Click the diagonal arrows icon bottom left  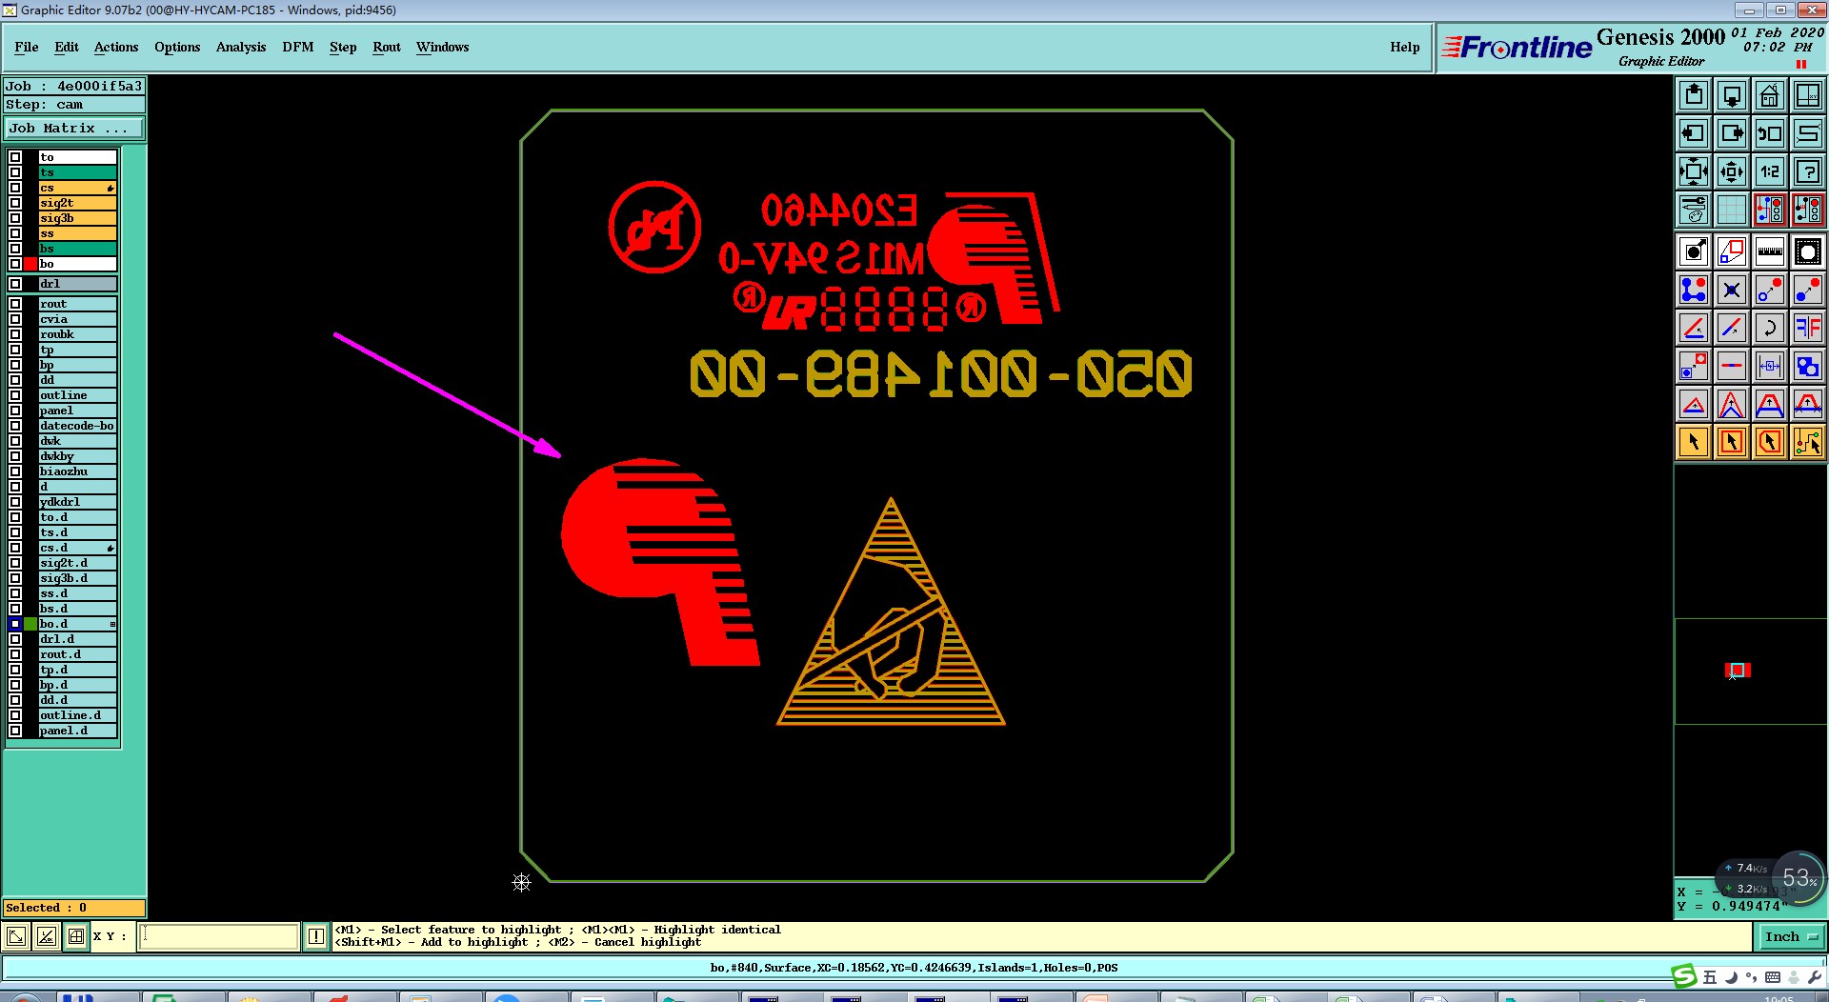point(16,936)
